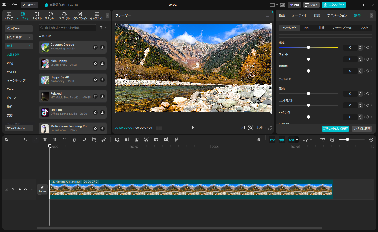Click the fullscreen player icon
The height and width of the screenshot is (232, 378).
click(x=270, y=128)
